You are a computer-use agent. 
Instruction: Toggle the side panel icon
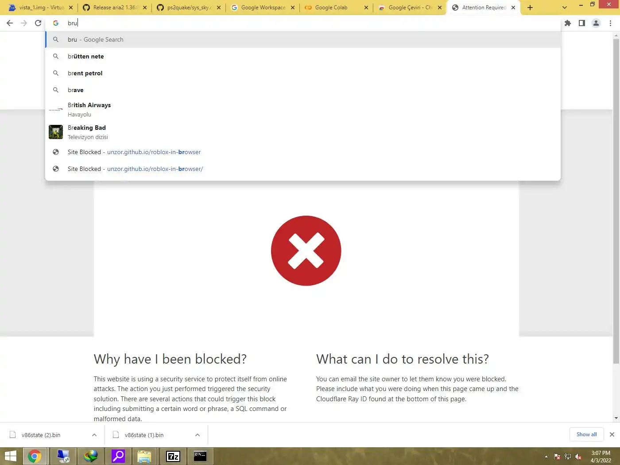582,23
